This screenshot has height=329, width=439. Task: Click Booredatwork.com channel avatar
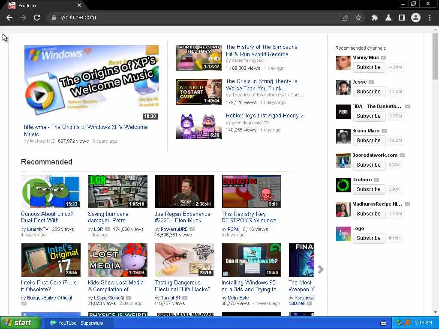[x=343, y=161]
